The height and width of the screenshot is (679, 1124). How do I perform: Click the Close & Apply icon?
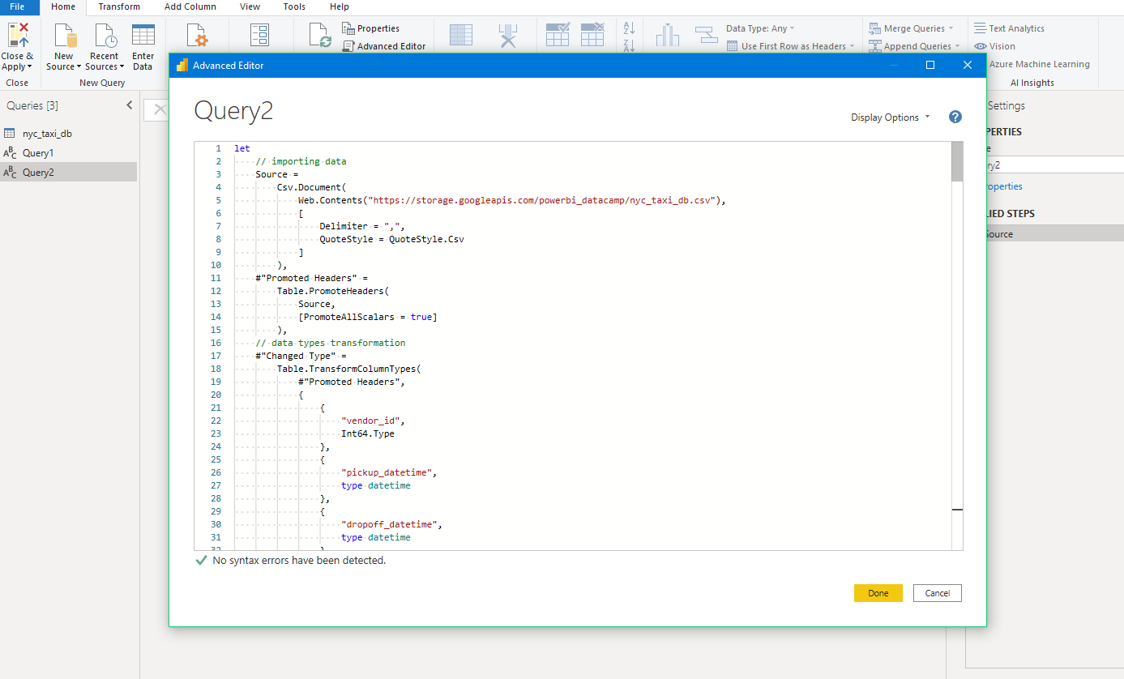pos(17,36)
